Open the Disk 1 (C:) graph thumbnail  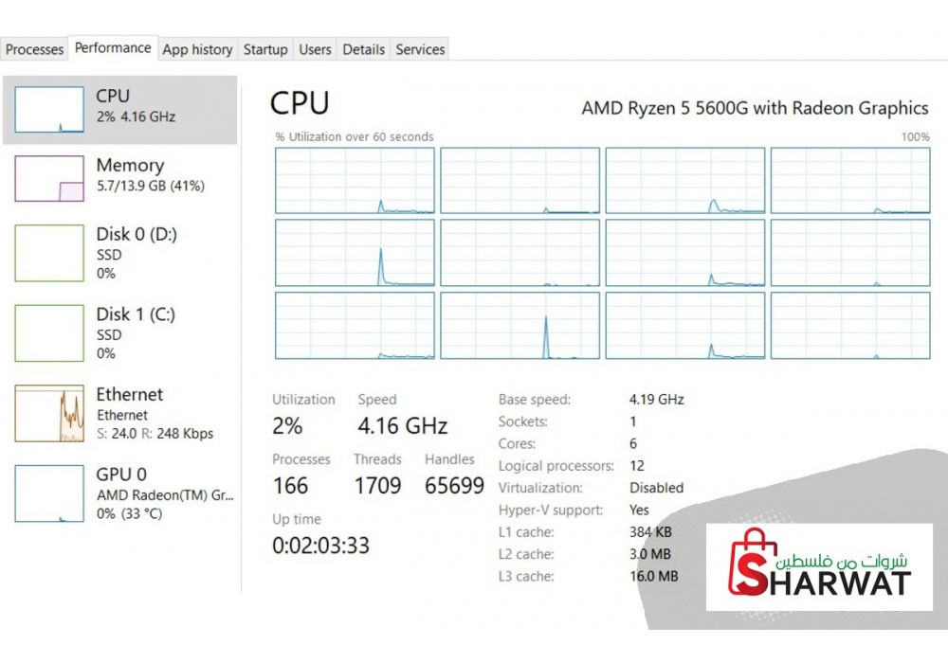(49, 332)
